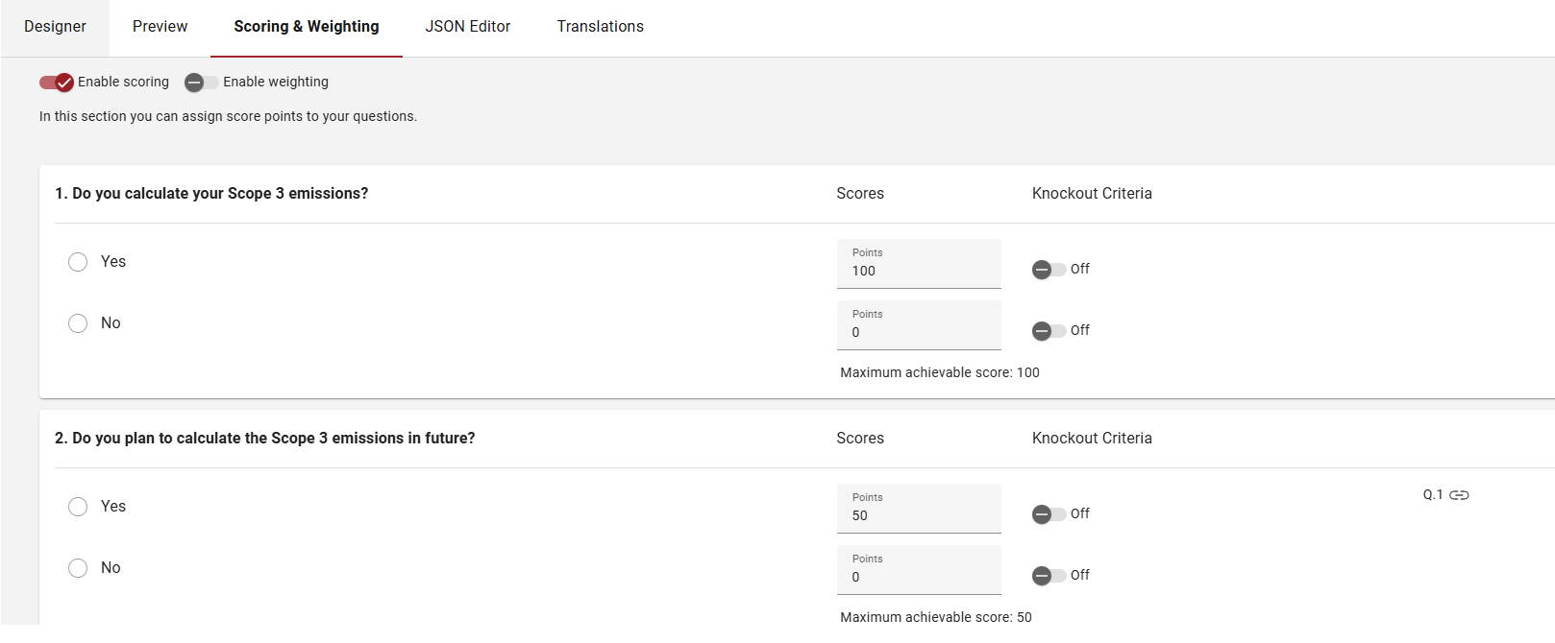Edit question 1 No answer Points field
1555x643 pixels.
click(x=918, y=332)
